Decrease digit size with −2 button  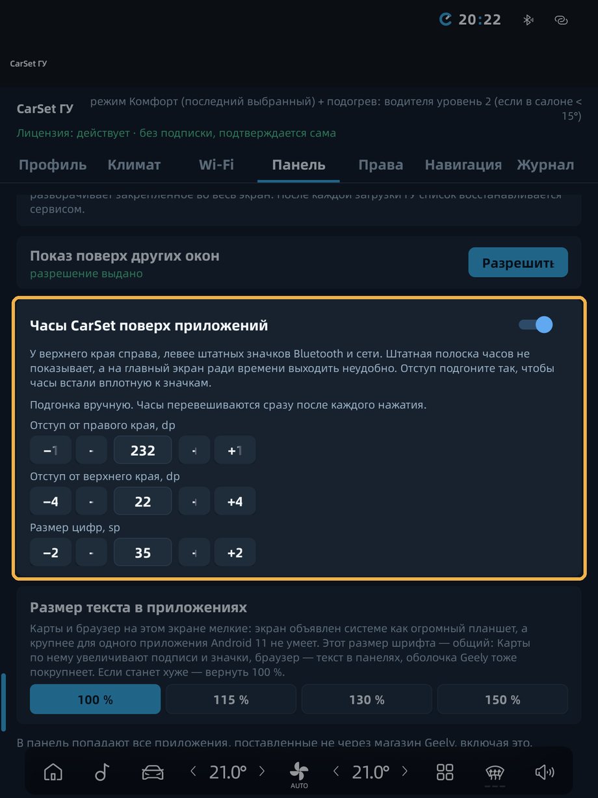pos(51,553)
